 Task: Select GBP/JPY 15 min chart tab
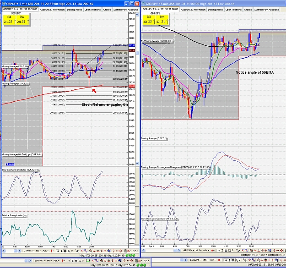[160, 9]
